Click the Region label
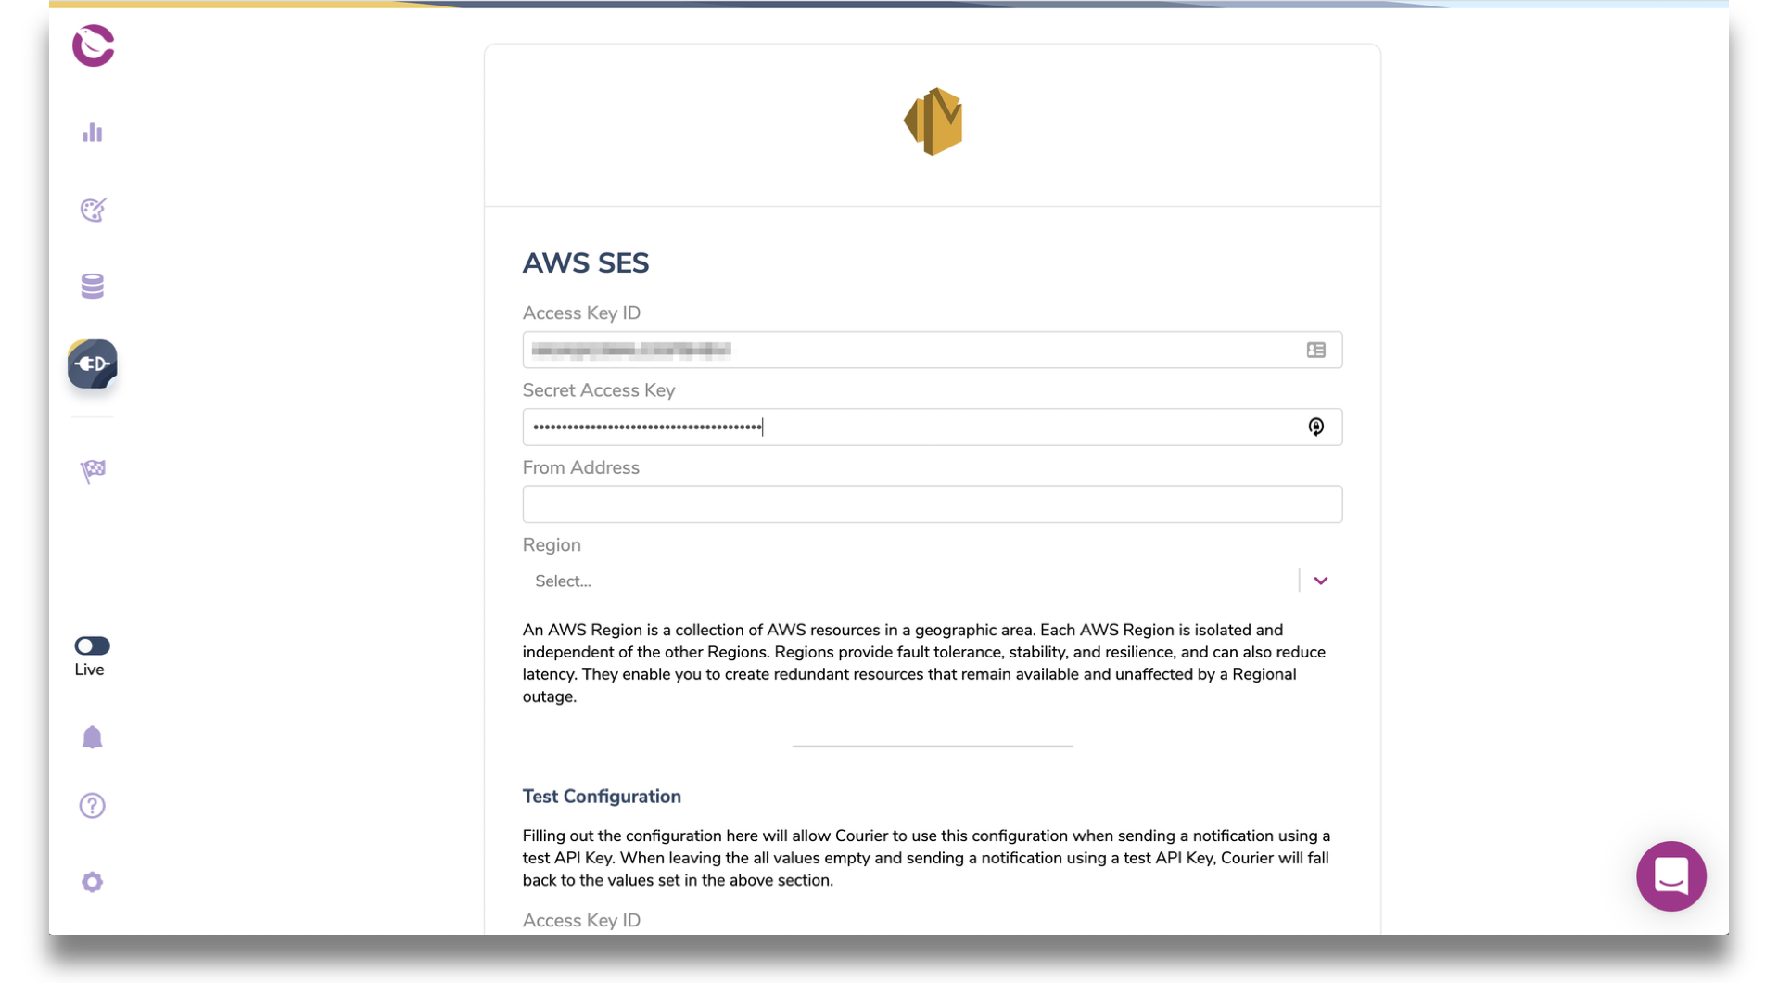 552,544
